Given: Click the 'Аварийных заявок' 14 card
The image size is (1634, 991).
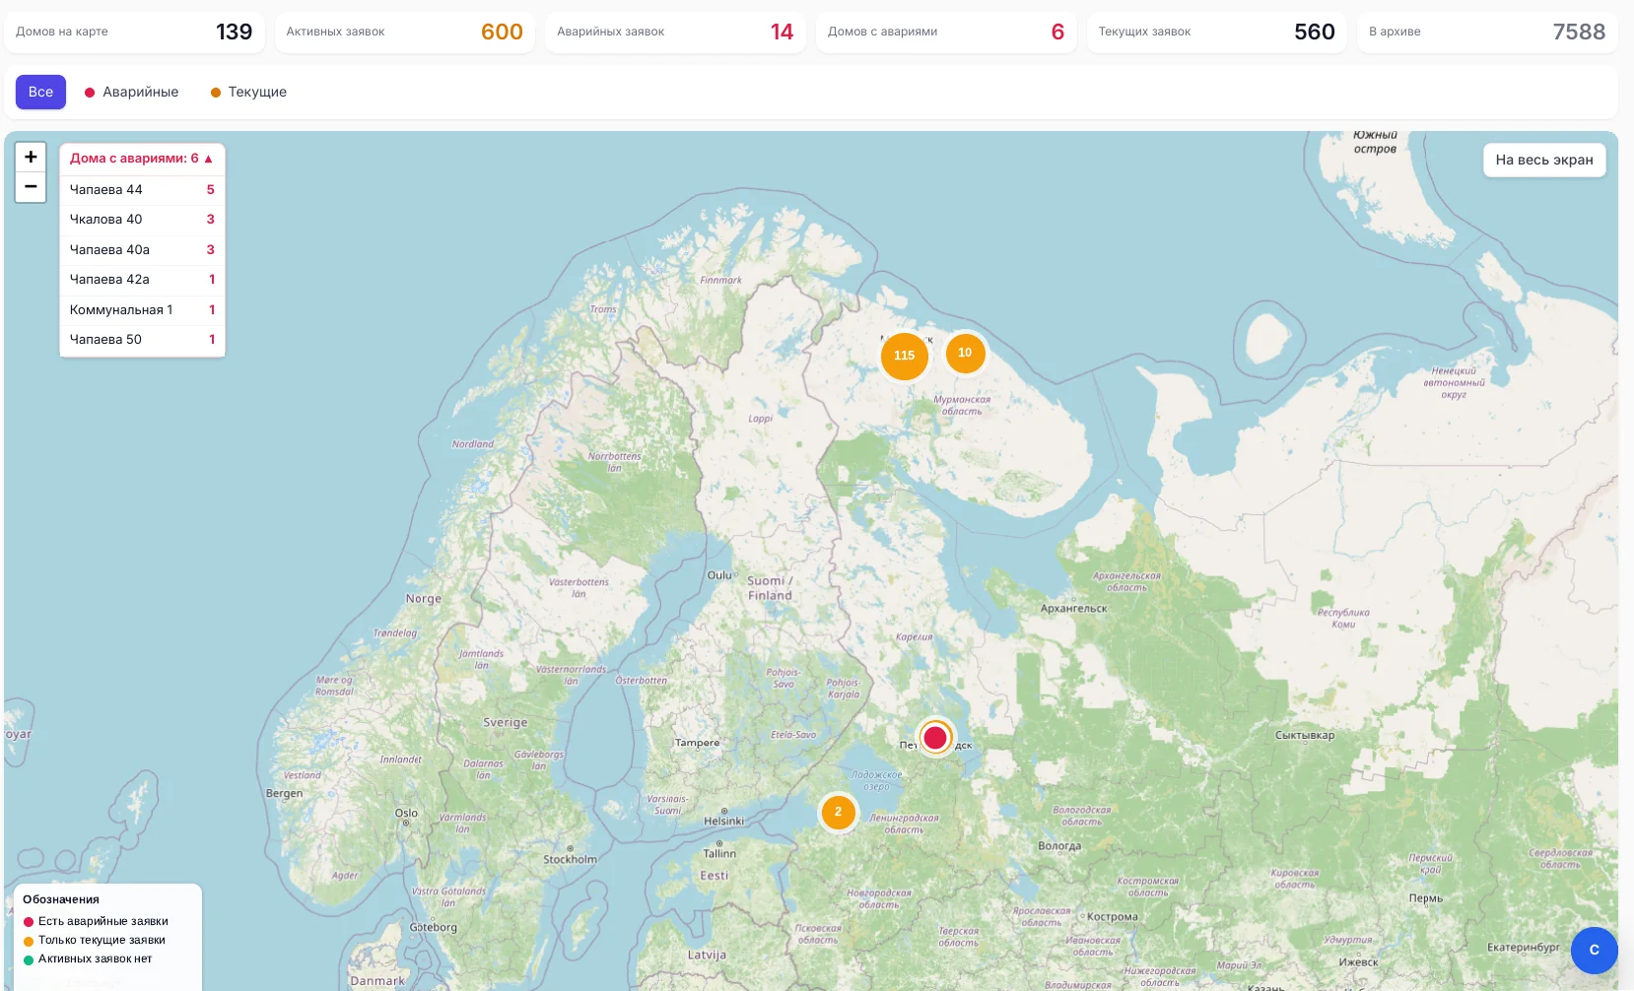Looking at the screenshot, I should [x=675, y=32].
